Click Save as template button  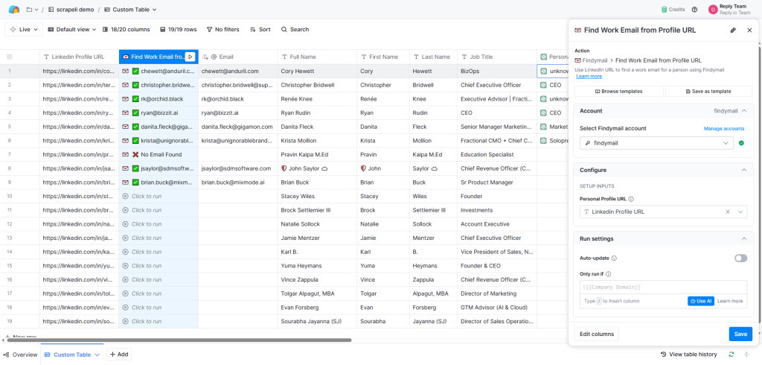[708, 92]
